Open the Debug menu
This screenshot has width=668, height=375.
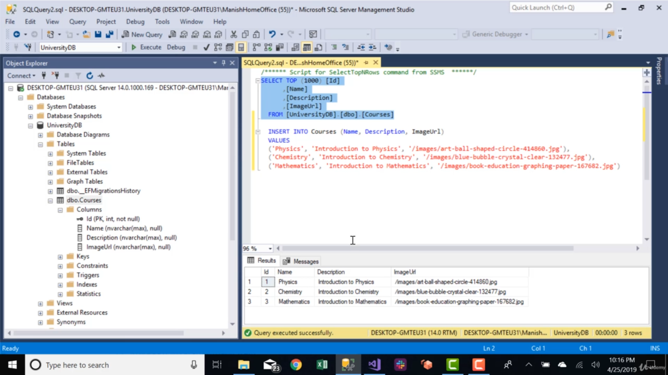click(x=135, y=22)
